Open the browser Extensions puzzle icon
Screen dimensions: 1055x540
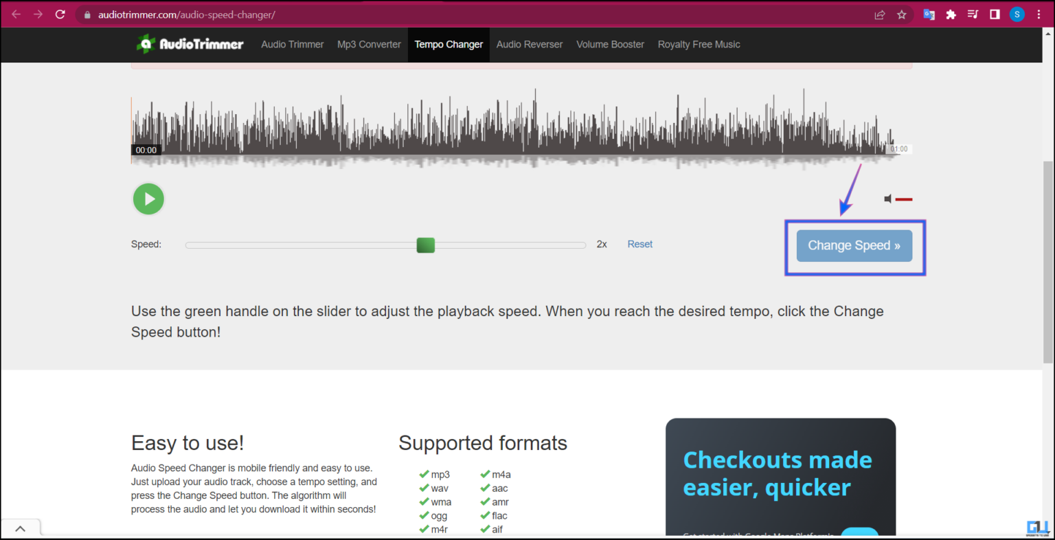point(951,14)
